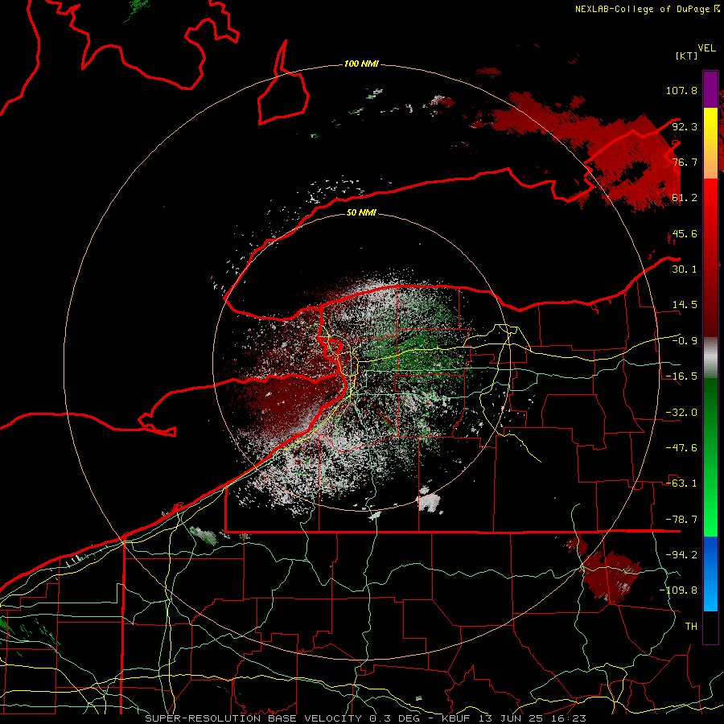724x724 pixels.
Task: Click the [KT] units label
Action: [686, 56]
